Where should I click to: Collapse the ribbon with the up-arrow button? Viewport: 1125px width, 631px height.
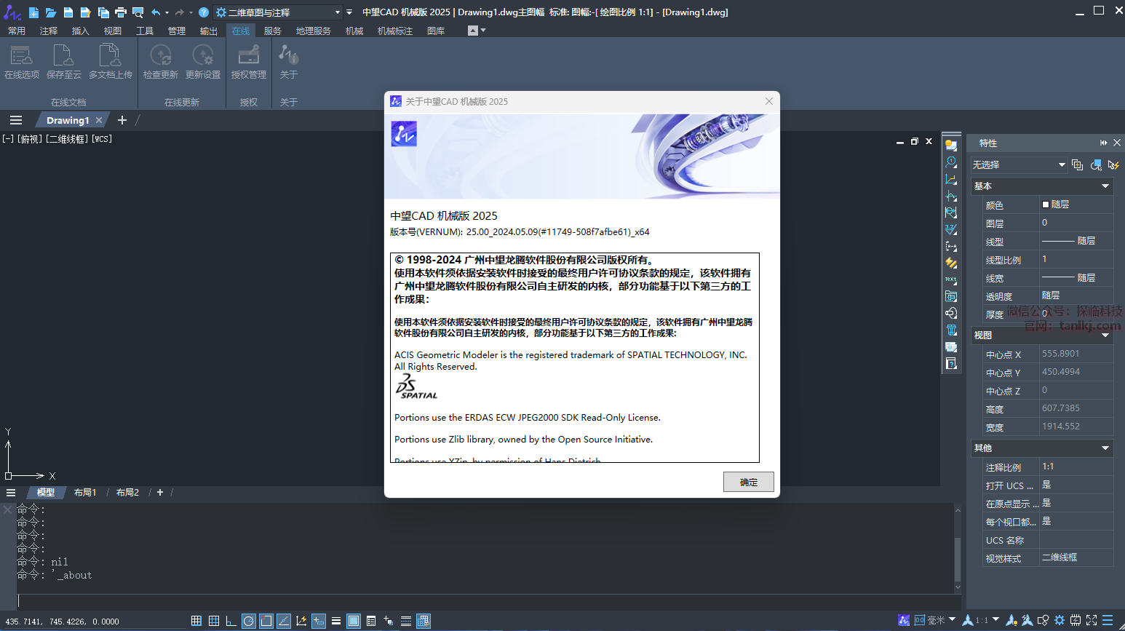473,31
